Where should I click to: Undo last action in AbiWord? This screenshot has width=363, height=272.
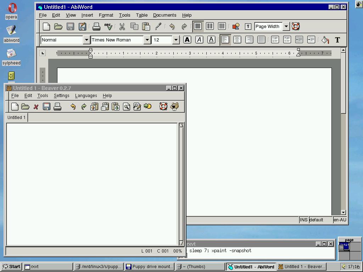(172, 26)
